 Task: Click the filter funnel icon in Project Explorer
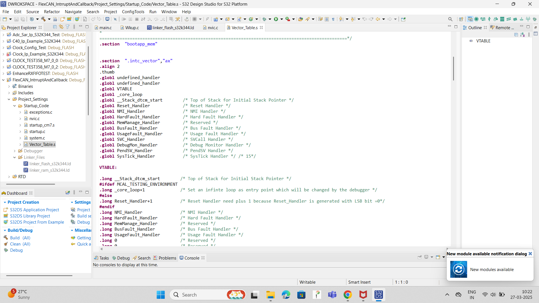pos(68,27)
